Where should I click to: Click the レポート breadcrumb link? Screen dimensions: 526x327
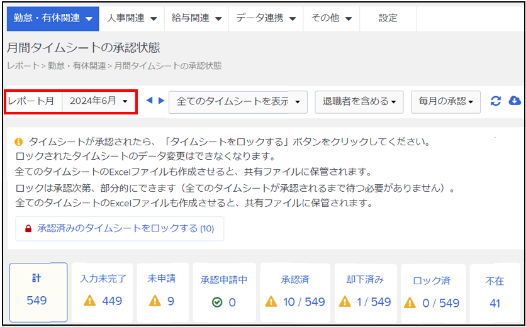(23, 66)
